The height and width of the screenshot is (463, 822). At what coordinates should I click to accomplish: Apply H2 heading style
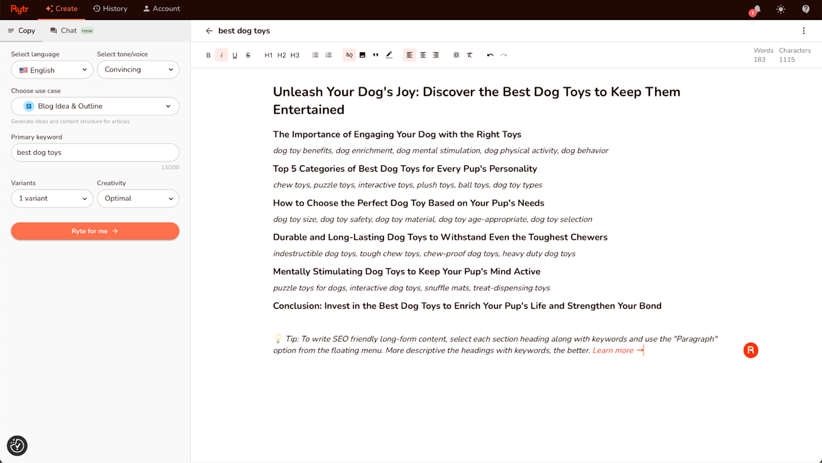[282, 55]
